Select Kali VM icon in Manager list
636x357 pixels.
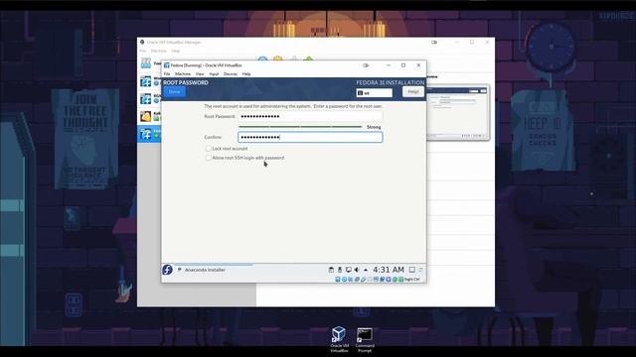point(146,117)
